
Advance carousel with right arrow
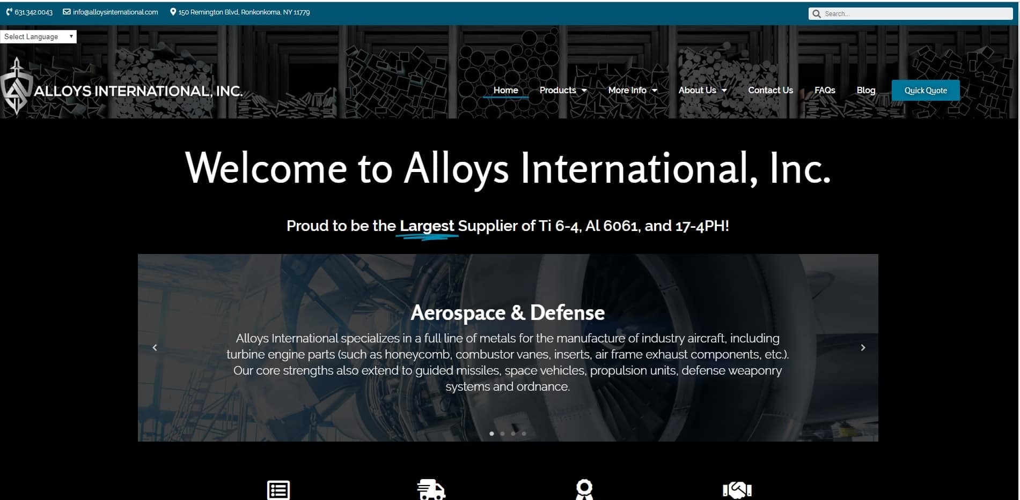tap(863, 347)
